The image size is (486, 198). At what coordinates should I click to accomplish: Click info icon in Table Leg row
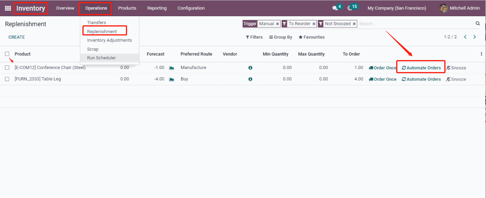[250, 79]
